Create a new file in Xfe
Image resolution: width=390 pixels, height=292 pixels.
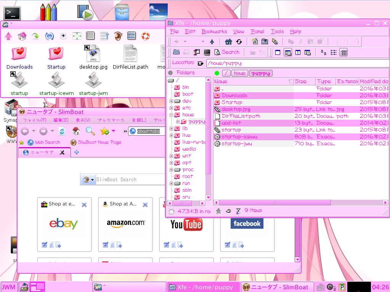tap(255, 42)
